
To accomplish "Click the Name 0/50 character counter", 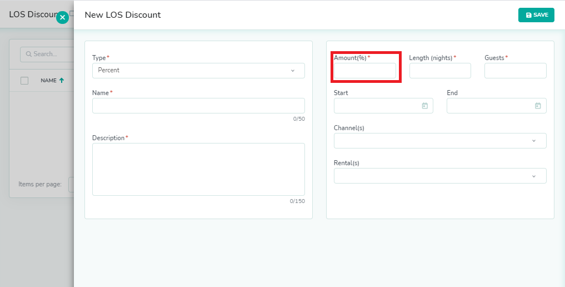I will coord(299,119).
